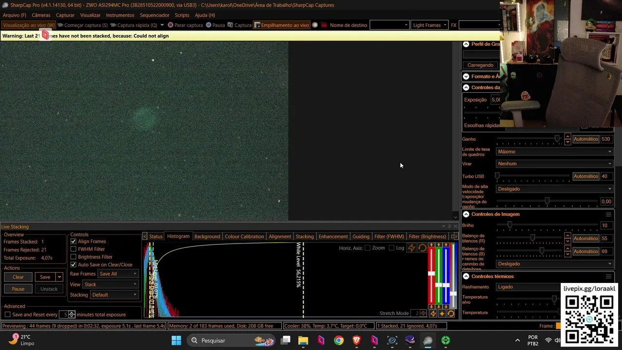Open Stacking Default dropdown
Viewport: 622px width, 350px height.
(x=115, y=295)
